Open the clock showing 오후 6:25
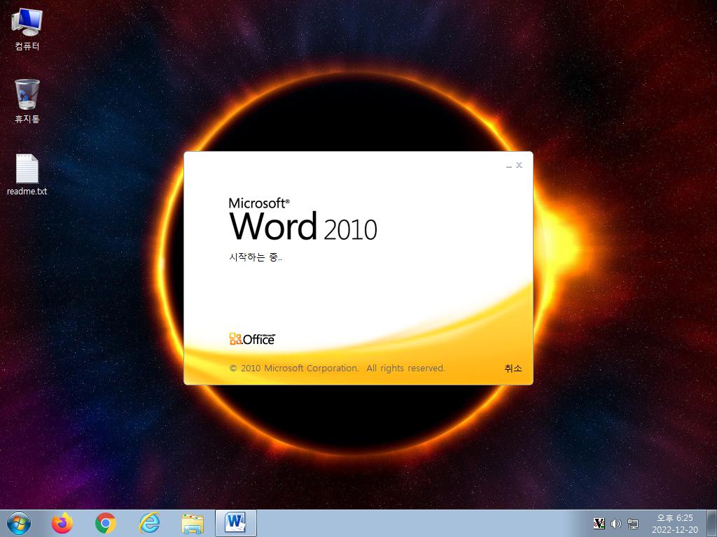Image resolution: width=717 pixels, height=537 pixels. coord(675,518)
